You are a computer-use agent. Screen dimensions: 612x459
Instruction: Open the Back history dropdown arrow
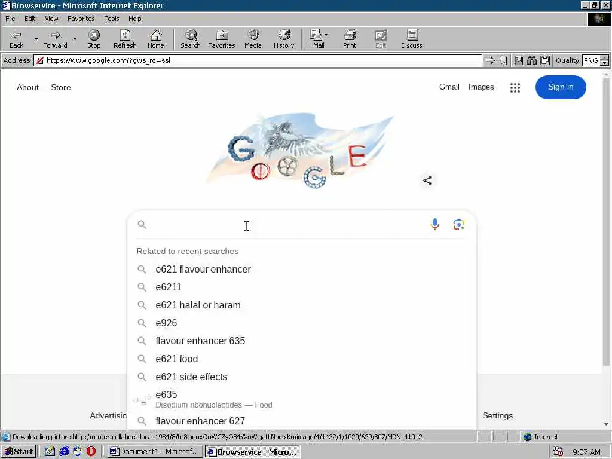pyautogui.click(x=36, y=39)
